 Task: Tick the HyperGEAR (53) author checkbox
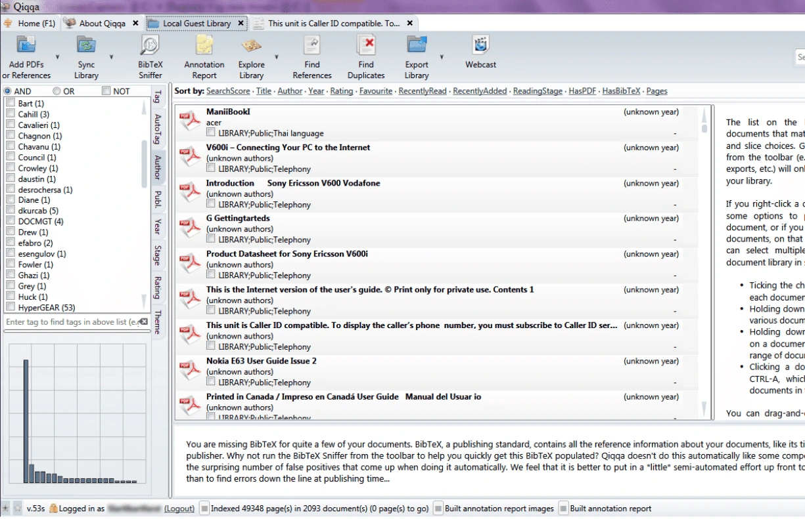click(x=11, y=307)
